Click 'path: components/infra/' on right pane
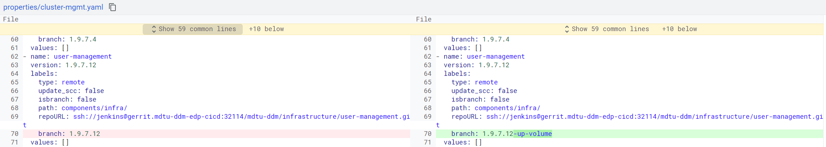Image resolution: width=826 pixels, height=147 pixels. pos(496,108)
